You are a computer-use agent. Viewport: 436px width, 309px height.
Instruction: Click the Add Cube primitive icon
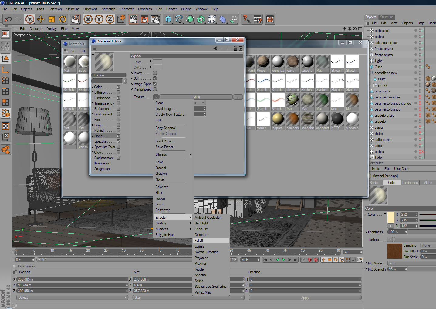pos(168,19)
